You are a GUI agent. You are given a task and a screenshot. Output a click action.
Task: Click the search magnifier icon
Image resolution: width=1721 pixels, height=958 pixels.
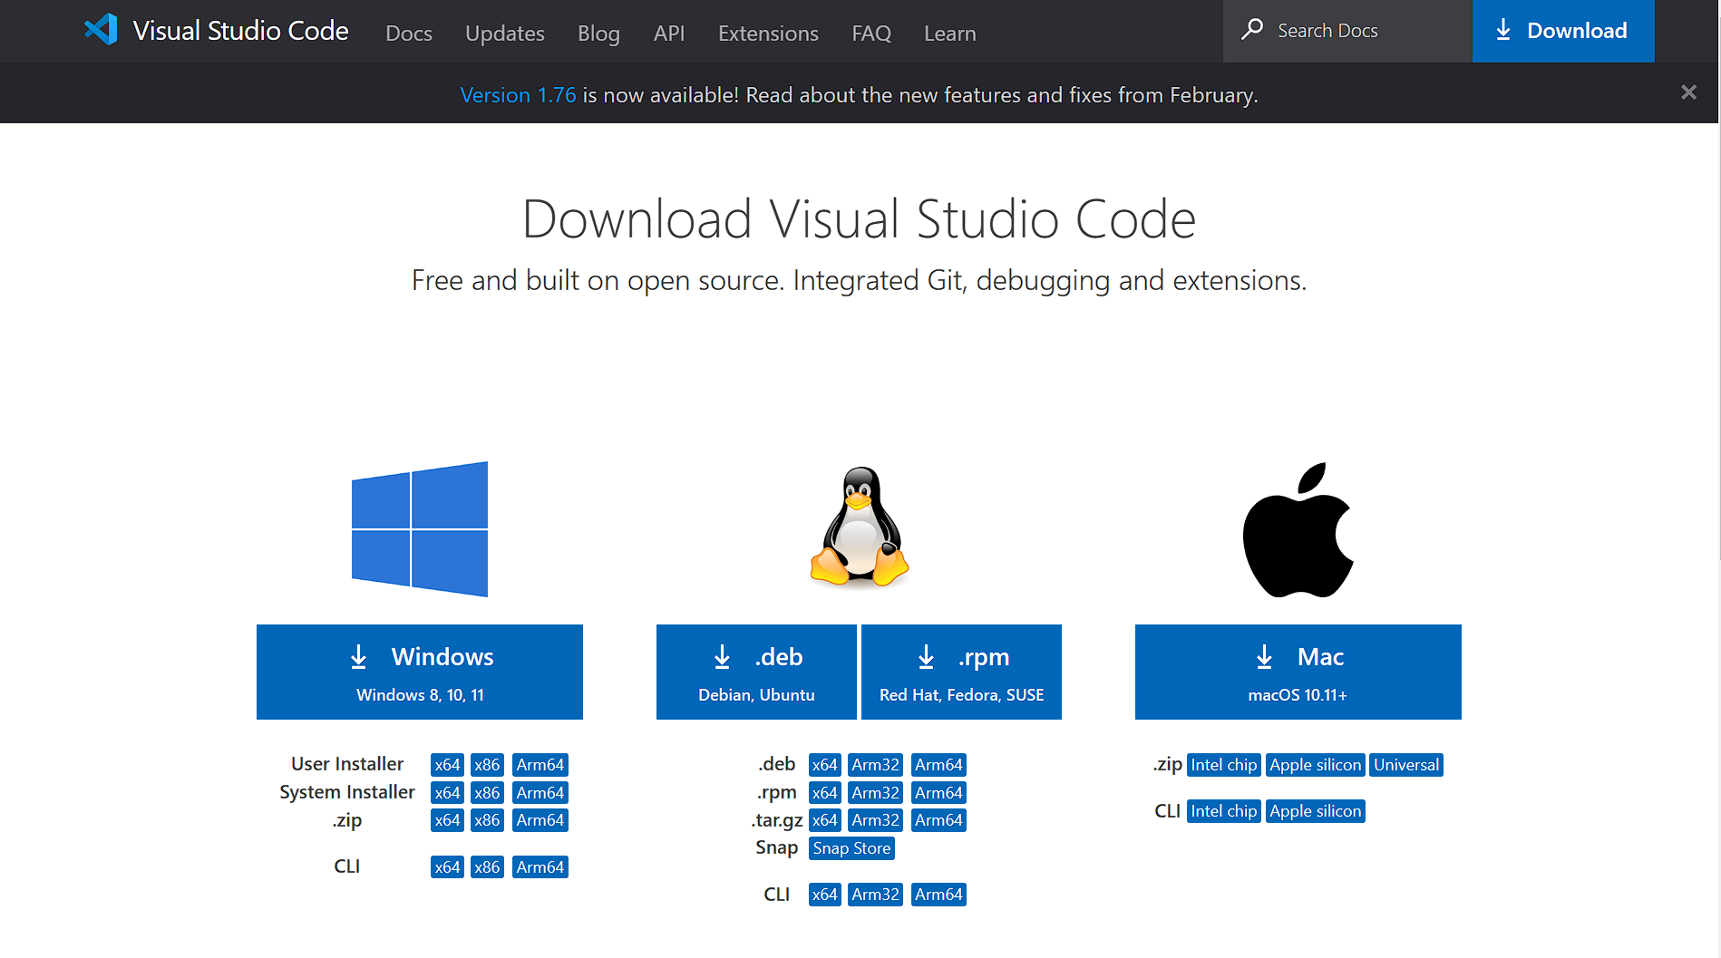(1252, 30)
